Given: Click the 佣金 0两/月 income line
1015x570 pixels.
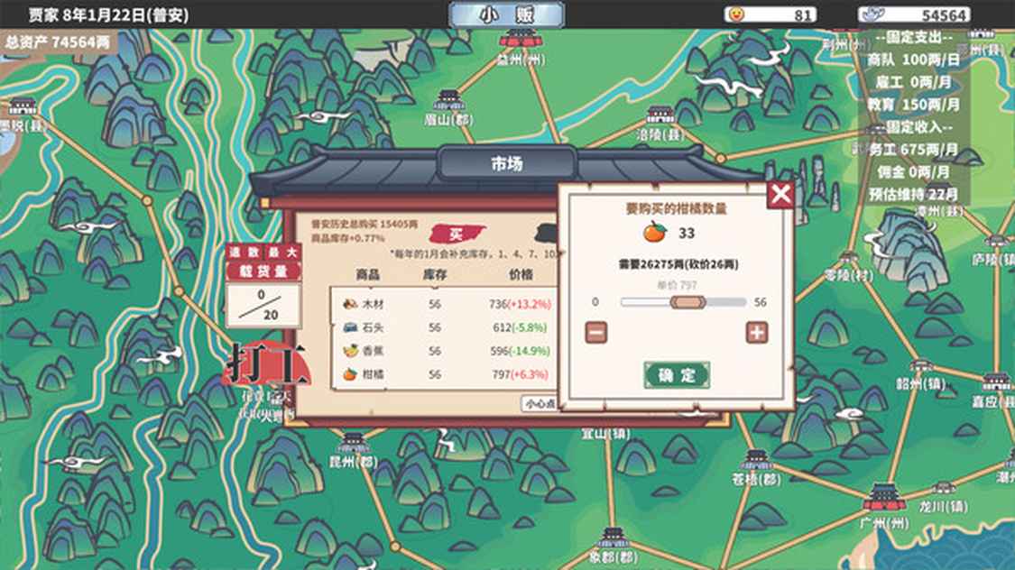Looking at the screenshot, I should pos(913,172).
